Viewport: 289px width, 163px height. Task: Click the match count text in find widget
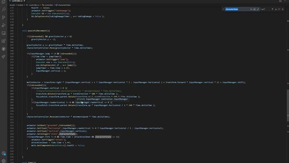pos(263,9)
